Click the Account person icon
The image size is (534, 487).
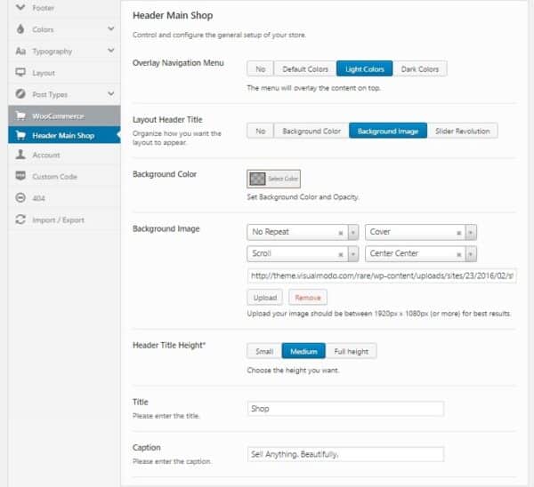(x=20, y=155)
